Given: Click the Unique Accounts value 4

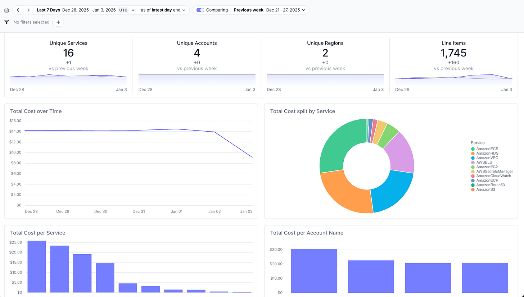Looking at the screenshot, I should (197, 53).
